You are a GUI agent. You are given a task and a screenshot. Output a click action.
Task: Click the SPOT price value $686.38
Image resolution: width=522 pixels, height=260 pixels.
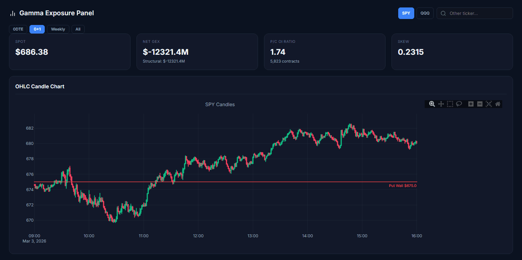click(x=31, y=52)
